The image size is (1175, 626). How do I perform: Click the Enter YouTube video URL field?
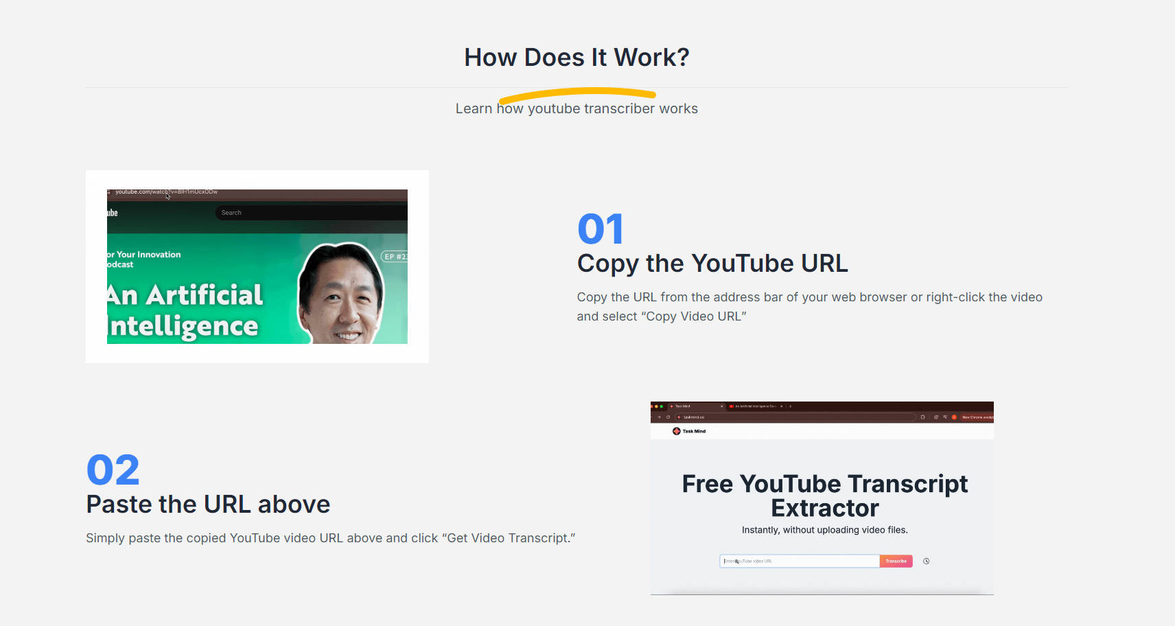click(x=799, y=561)
